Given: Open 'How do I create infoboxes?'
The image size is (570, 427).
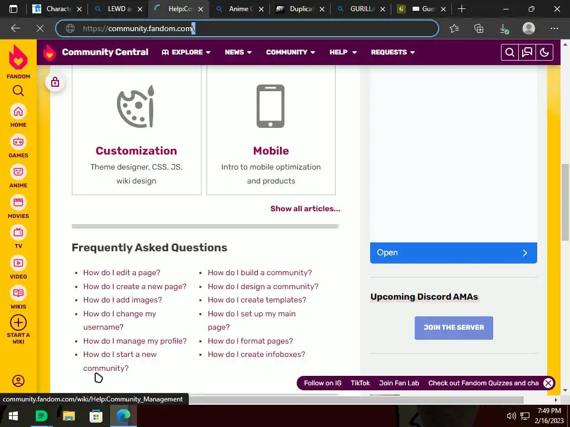Looking at the screenshot, I should 257,354.
